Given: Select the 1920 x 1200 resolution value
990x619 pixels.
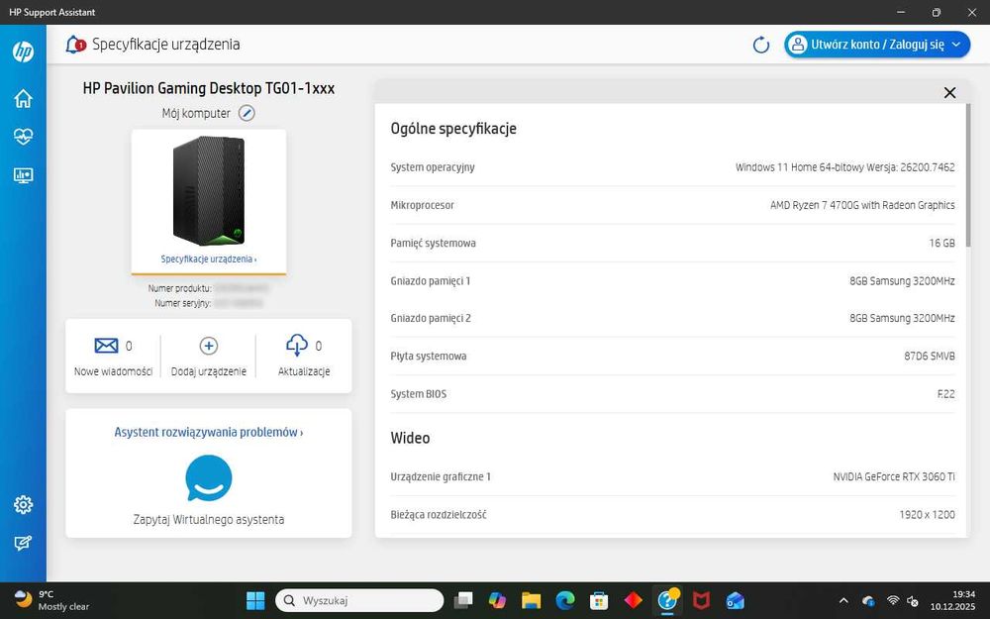Looking at the screenshot, I should [x=927, y=515].
